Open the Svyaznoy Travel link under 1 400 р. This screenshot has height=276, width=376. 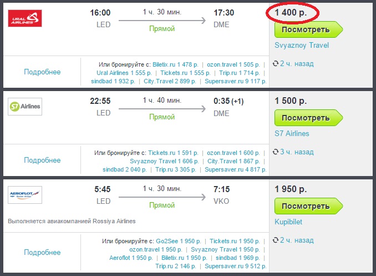click(x=302, y=46)
